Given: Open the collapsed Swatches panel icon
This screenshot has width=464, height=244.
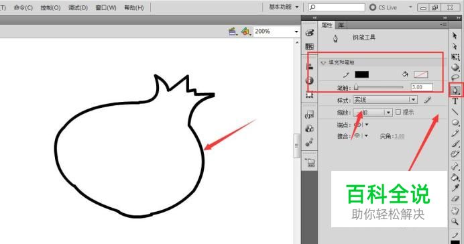Looking at the screenshot, I should click(x=310, y=46).
